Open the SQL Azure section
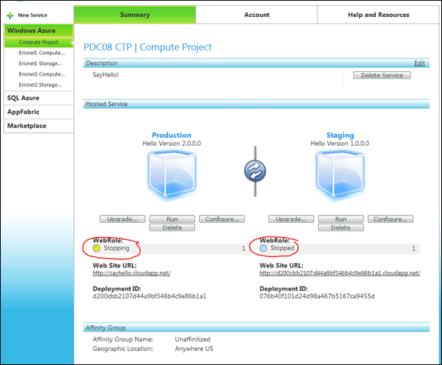442x365 pixels. point(39,98)
